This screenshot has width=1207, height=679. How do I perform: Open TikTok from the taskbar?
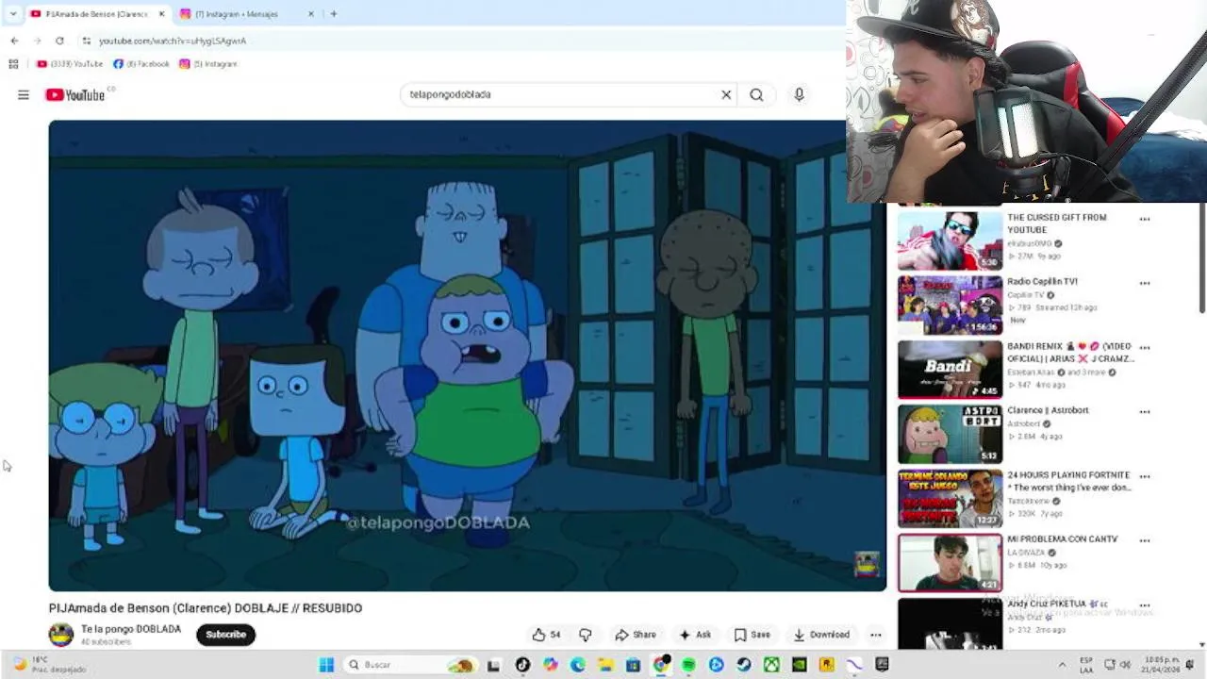tap(522, 665)
